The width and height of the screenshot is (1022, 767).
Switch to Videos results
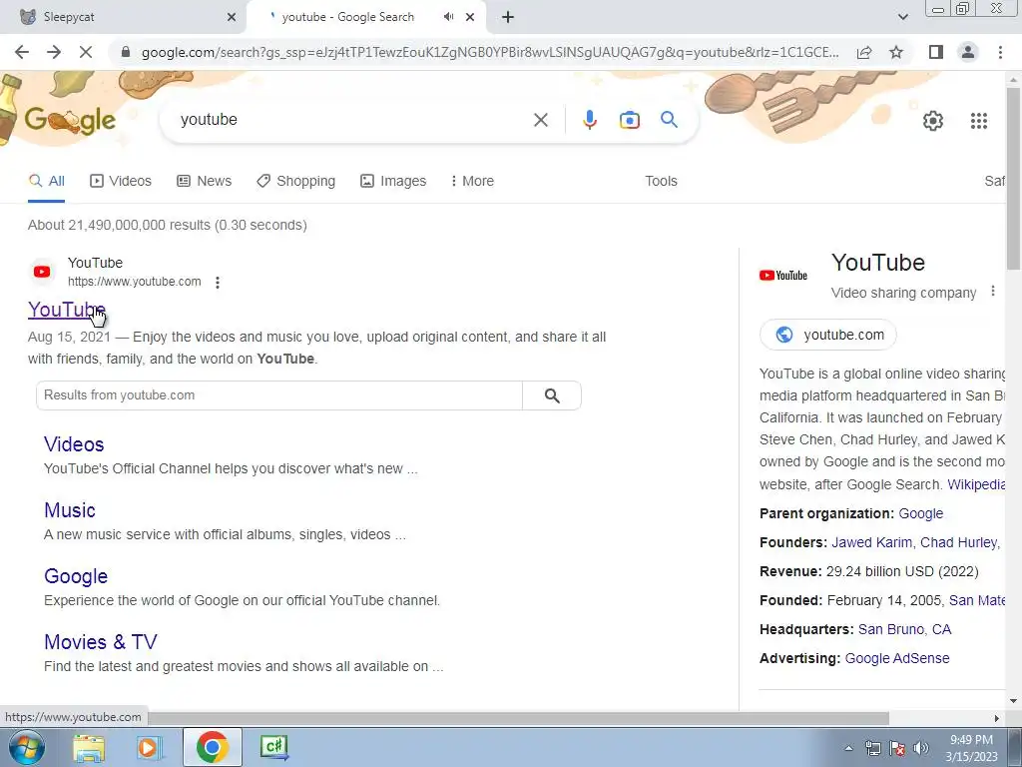click(121, 181)
